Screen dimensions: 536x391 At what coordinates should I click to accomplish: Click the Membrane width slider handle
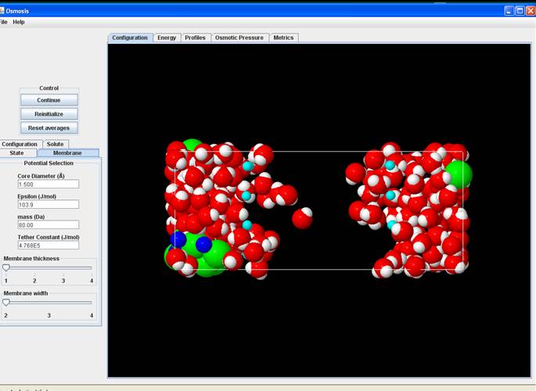click(x=6, y=303)
